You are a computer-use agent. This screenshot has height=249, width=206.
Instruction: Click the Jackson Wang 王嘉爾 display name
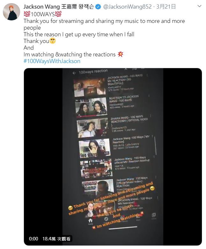click(x=59, y=7)
